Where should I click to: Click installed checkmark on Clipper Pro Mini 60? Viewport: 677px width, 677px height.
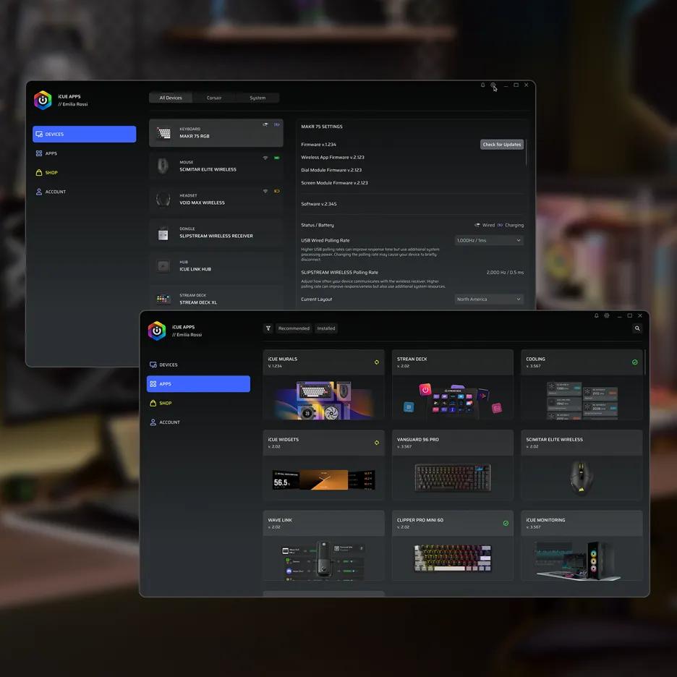[506, 523]
